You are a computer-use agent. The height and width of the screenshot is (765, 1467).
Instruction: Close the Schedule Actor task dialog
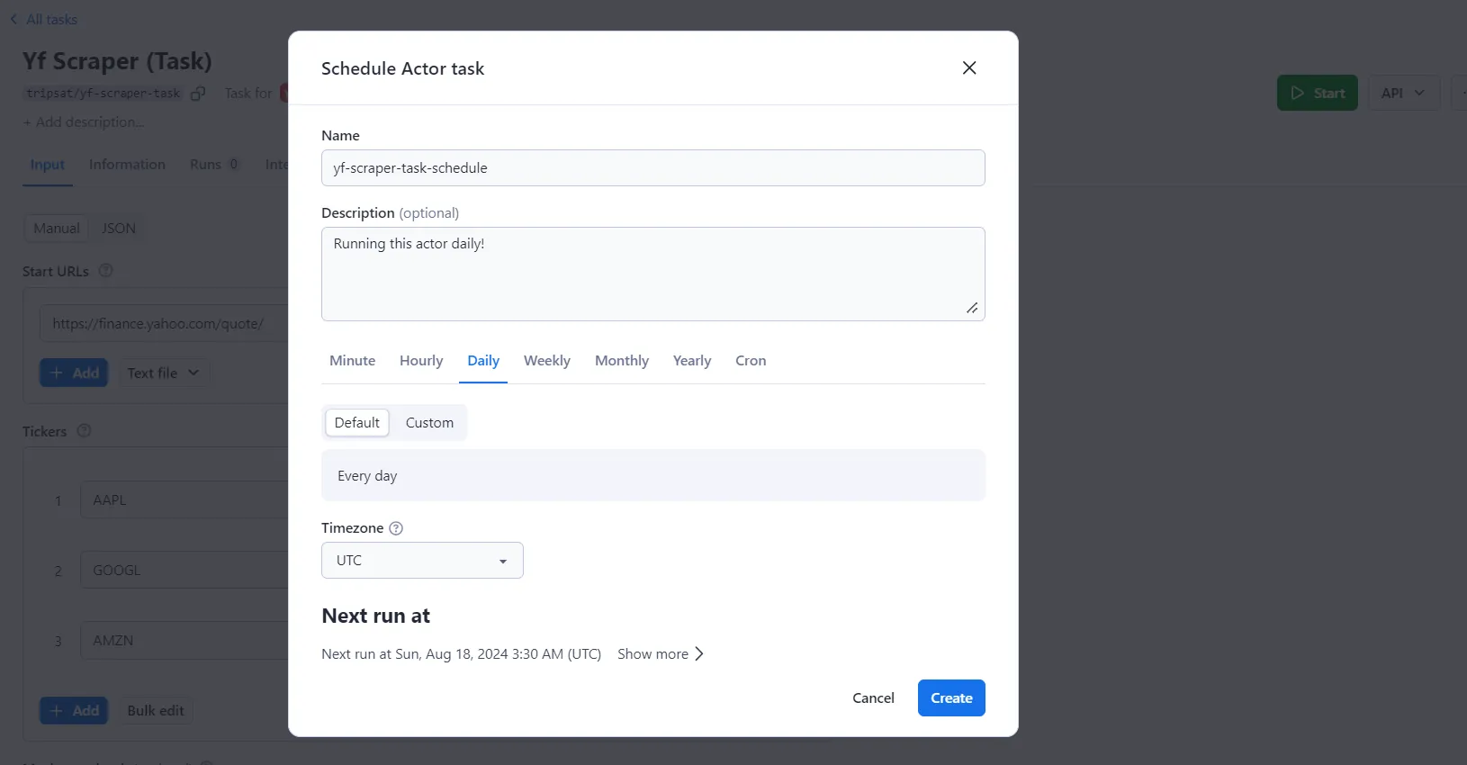pyautogui.click(x=969, y=68)
